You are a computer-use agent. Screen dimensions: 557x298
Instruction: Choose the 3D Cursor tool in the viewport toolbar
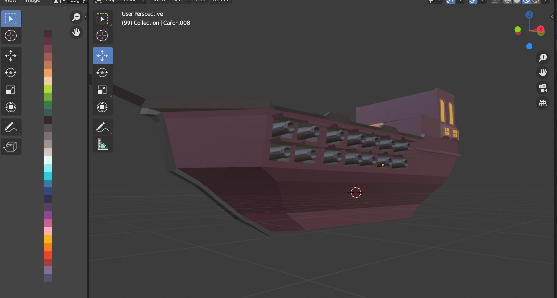point(103,36)
